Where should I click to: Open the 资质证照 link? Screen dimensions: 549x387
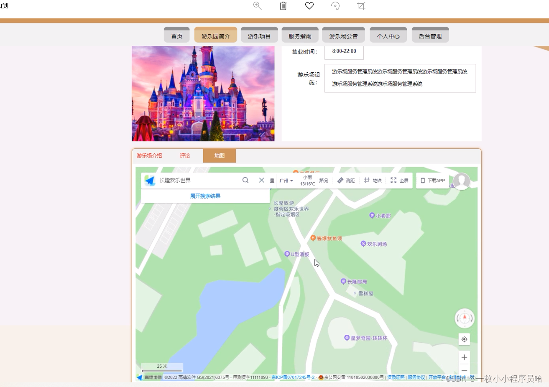[396, 377]
